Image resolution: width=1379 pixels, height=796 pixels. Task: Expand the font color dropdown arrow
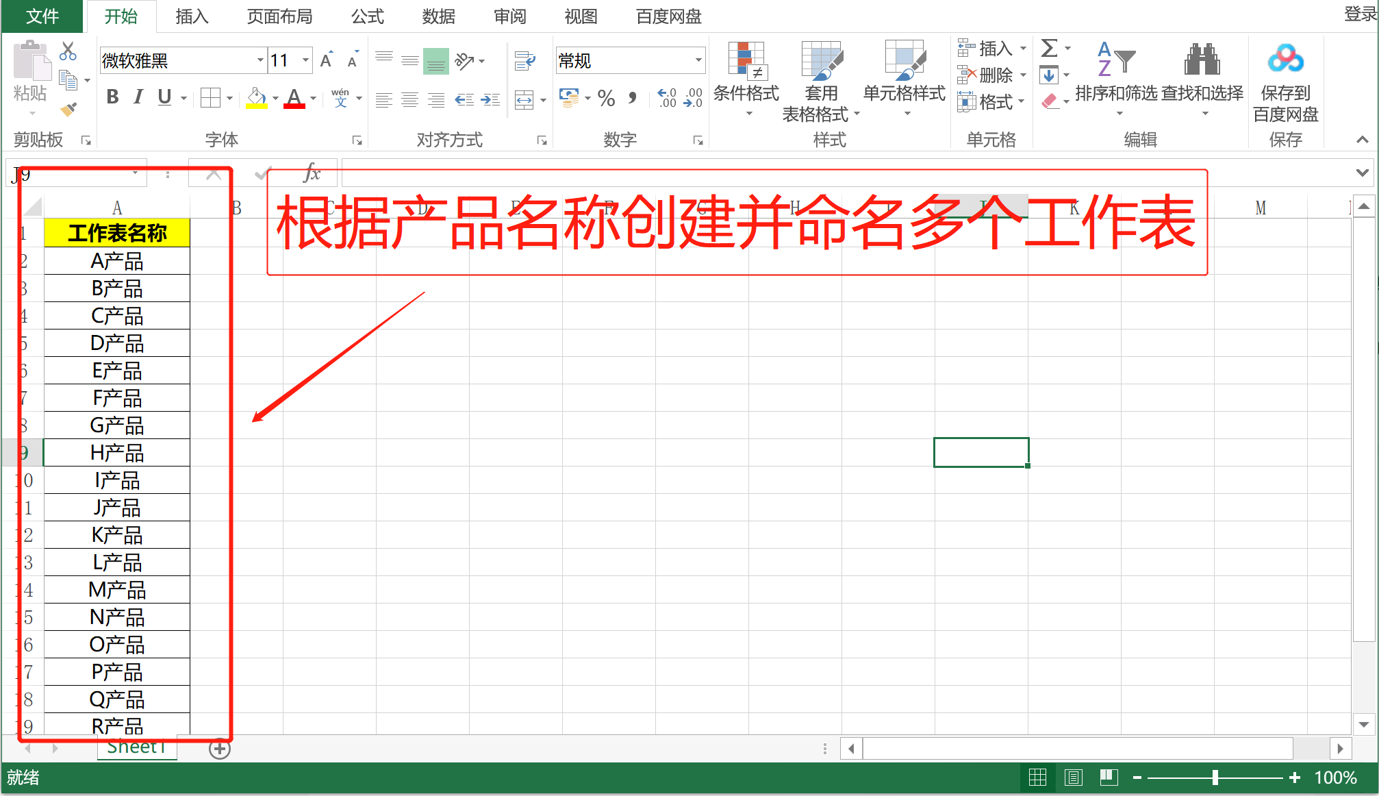(313, 99)
